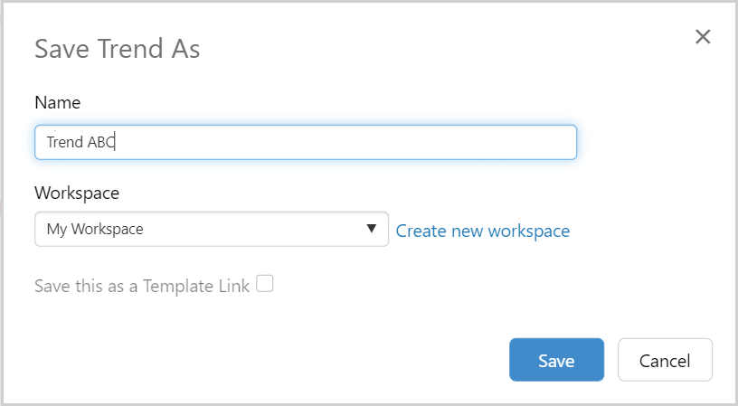Place cursor in 'Trend ABC' text
This screenshot has height=406, width=738.
(81, 143)
